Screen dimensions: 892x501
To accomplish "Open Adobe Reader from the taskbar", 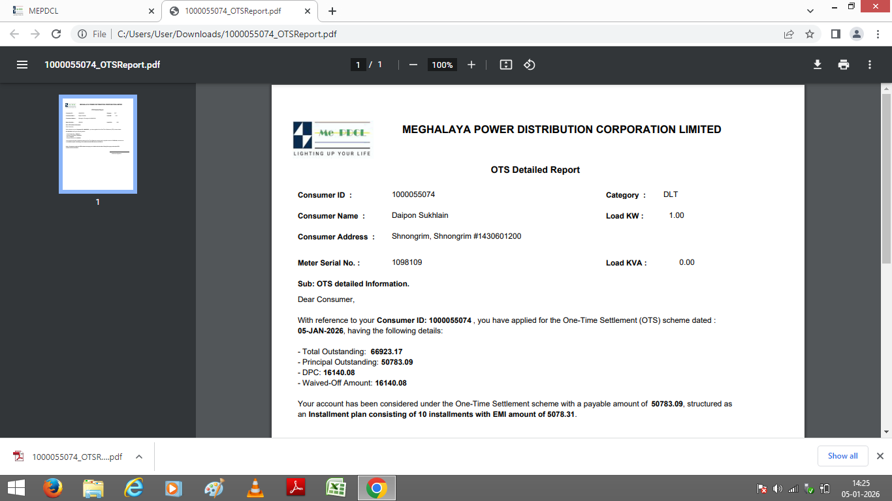I will 296,488.
